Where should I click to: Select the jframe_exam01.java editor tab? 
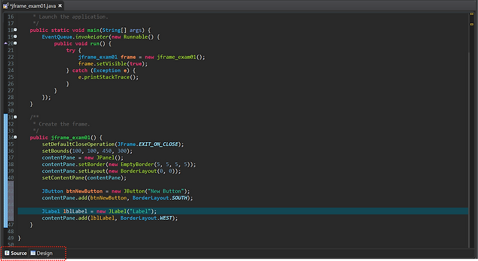33,6
